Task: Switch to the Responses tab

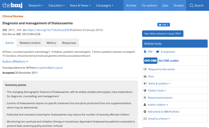Action: tap(69, 43)
